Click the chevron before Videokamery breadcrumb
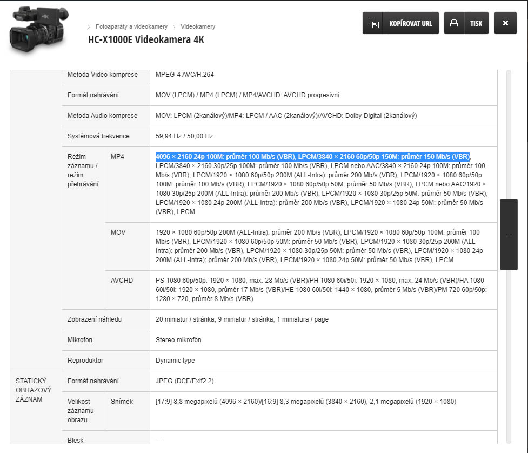Viewport: 528px width, 453px height. tap(174, 26)
